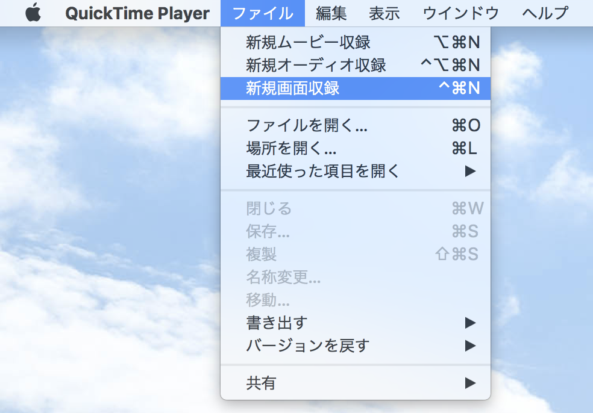This screenshot has height=413, width=593.
Task: Open the 表示 menu
Action: click(384, 13)
